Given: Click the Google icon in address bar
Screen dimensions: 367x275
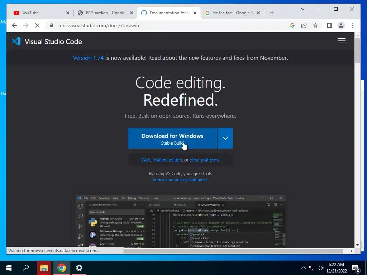Looking at the screenshot, I should (x=292, y=25).
